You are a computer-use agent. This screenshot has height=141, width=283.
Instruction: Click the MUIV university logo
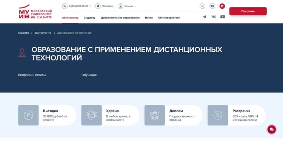pyautogui.click(x=35, y=11)
